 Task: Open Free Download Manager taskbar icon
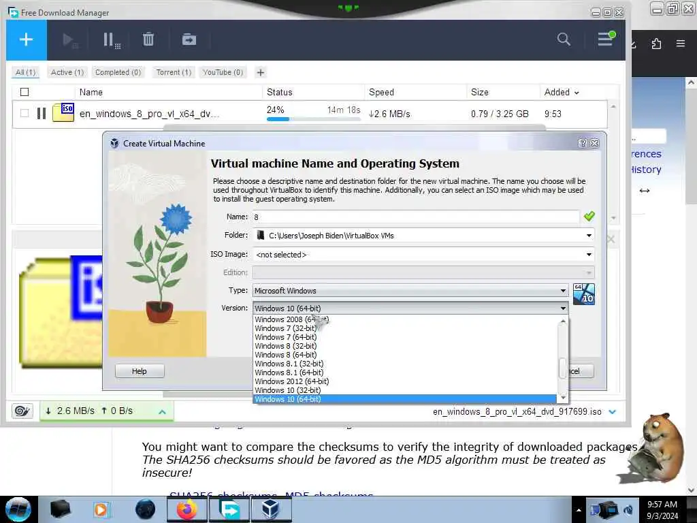pyautogui.click(x=229, y=509)
